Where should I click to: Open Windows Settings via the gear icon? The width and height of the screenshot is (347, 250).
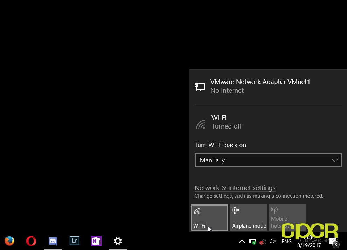118,241
